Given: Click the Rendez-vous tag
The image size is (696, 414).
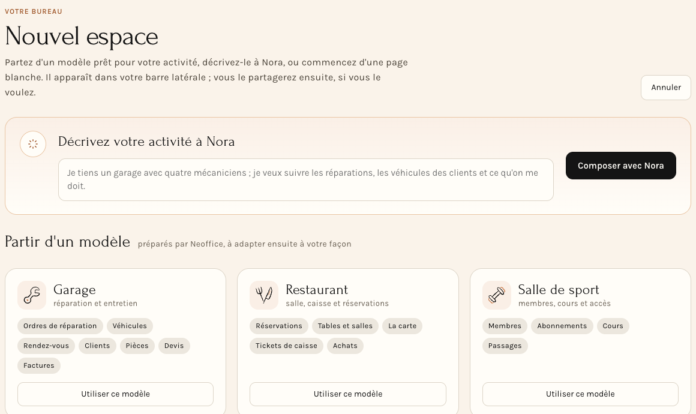Looking at the screenshot, I should [46, 346].
